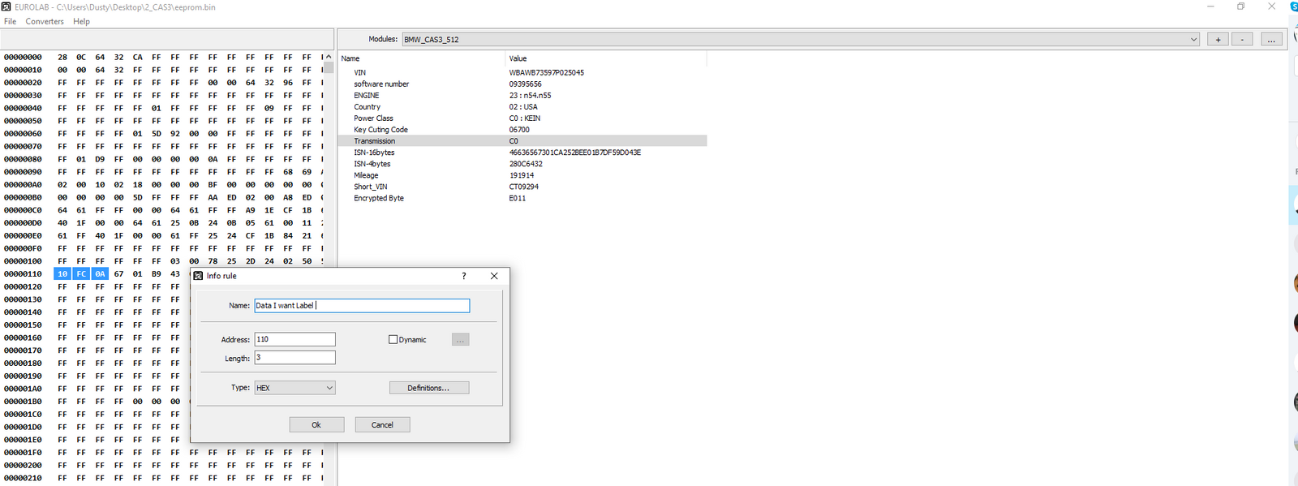Select the Short_VIN row

pos(522,186)
